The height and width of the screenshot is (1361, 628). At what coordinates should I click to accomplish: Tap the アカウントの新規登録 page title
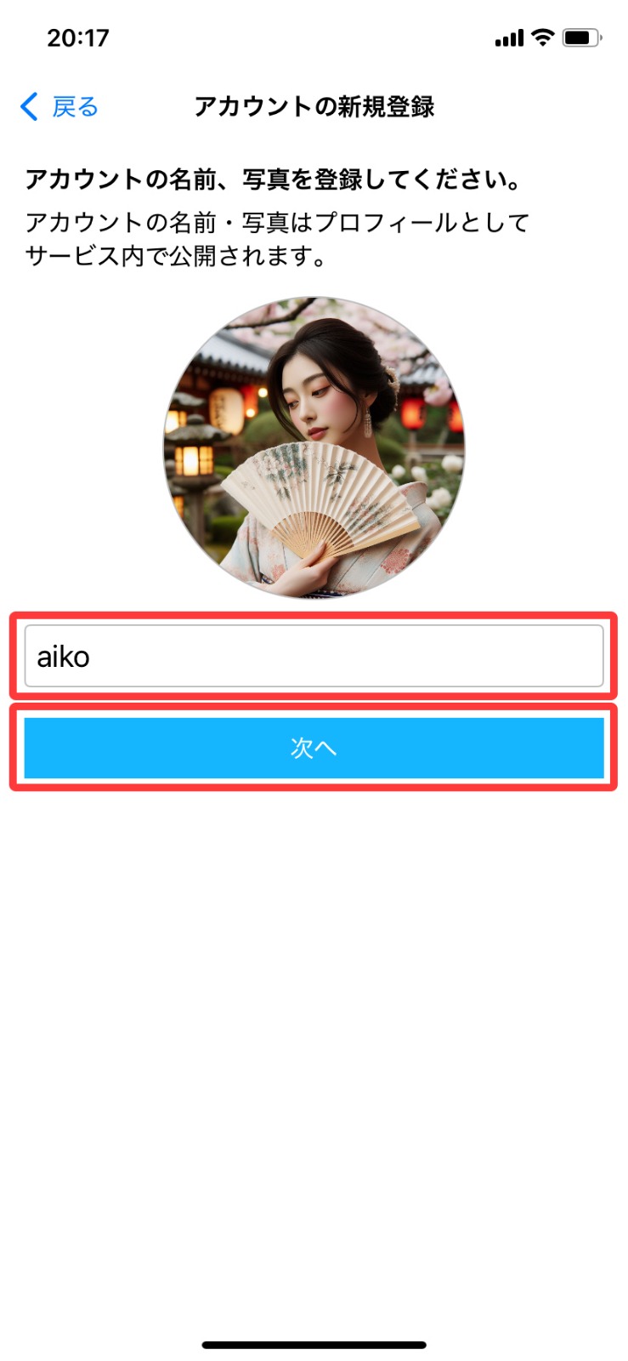(x=314, y=107)
